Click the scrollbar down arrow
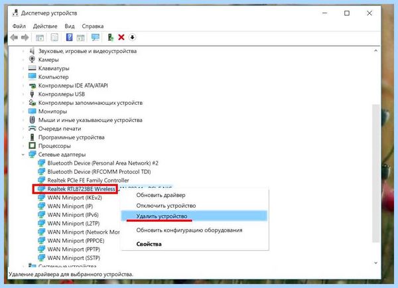Screen dimensions: 398x288 [375, 263]
